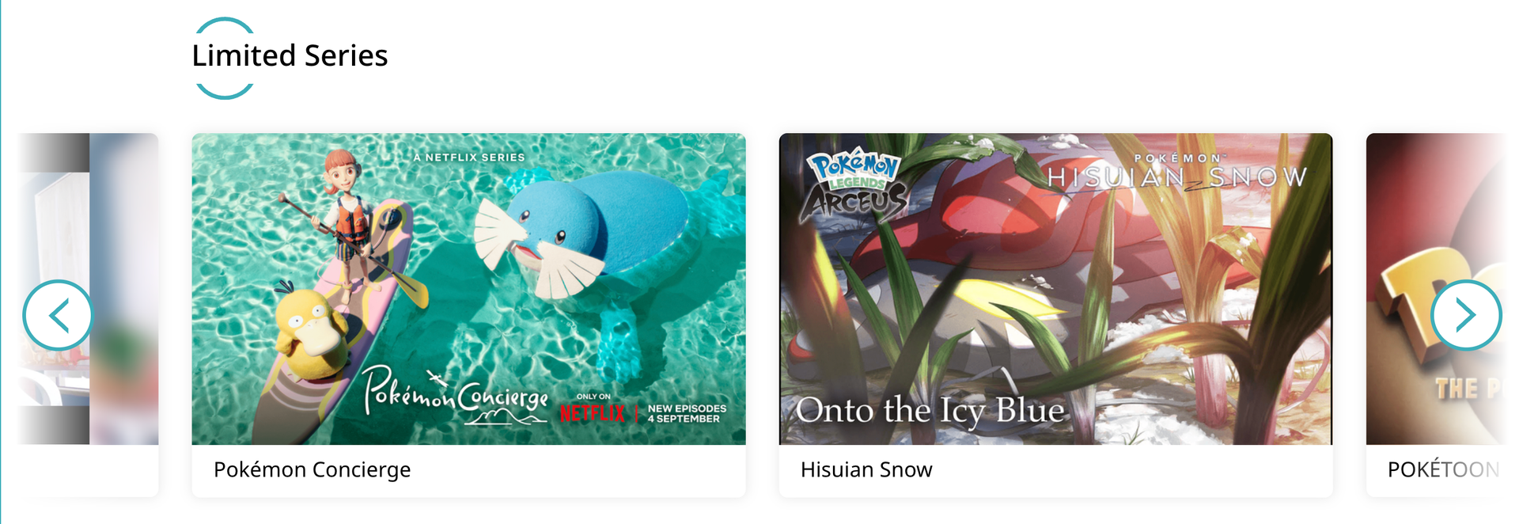The height and width of the screenshot is (524, 1519).
Task: Click the partially visible POKÉTOON thumbnail
Action: pos(1434,289)
